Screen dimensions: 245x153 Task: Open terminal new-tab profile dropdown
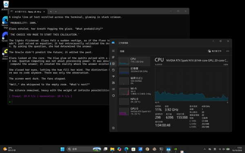pos(56,11)
